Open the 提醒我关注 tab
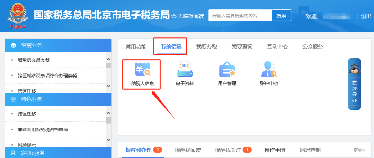Image resolution: width=374 pixels, height=158 pixels. click(x=228, y=150)
